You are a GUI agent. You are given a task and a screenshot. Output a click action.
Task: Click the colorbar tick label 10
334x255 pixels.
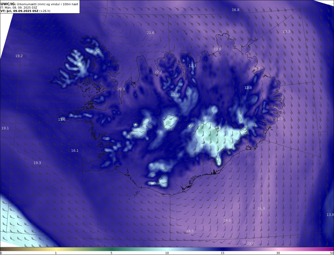[167, 253]
